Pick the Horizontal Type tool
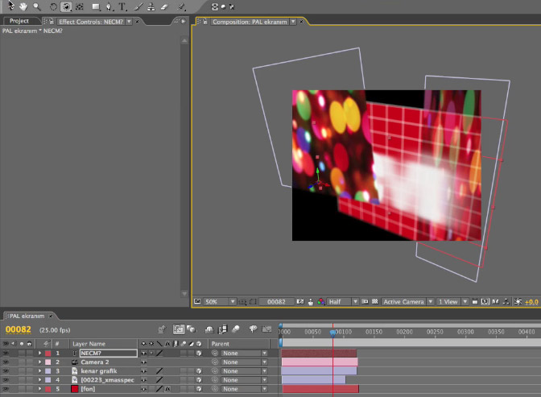541x397 pixels. (122, 6)
